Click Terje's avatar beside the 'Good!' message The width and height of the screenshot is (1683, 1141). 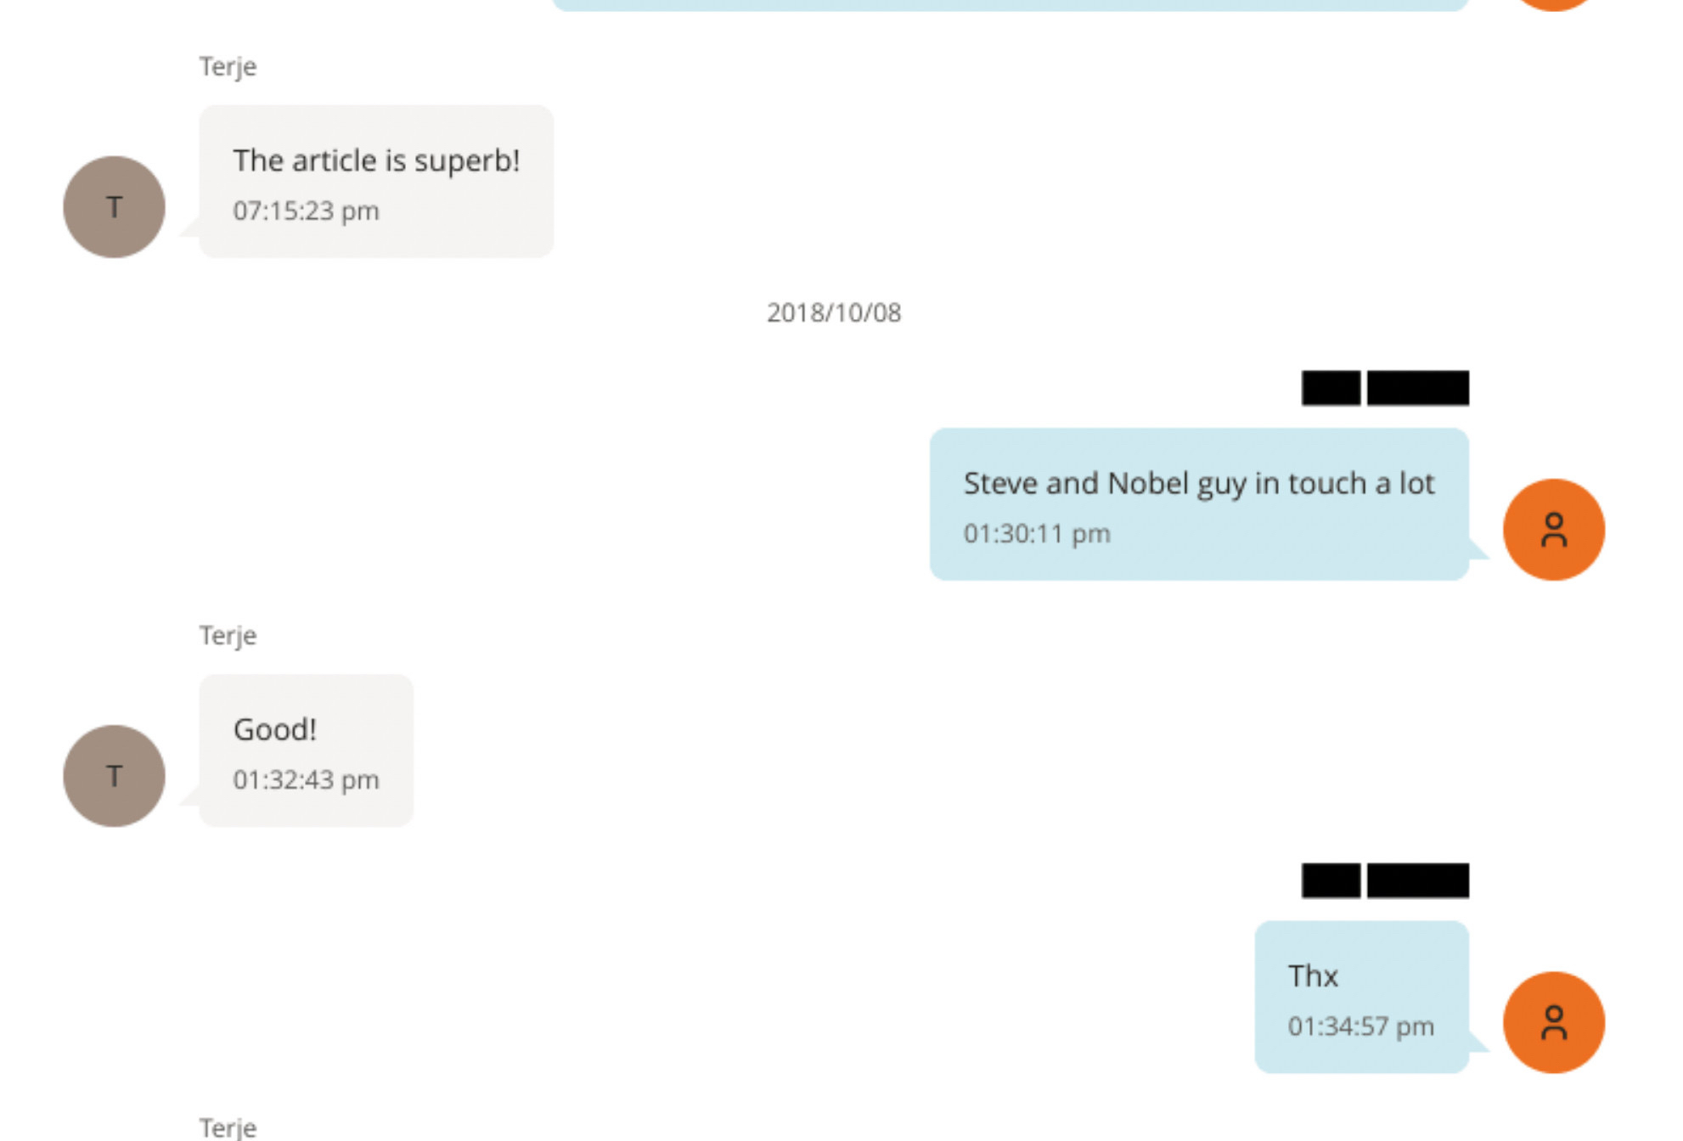(114, 775)
